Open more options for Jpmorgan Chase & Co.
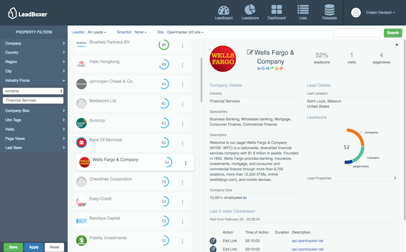This screenshot has height=252, width=406. coord(183,85)
